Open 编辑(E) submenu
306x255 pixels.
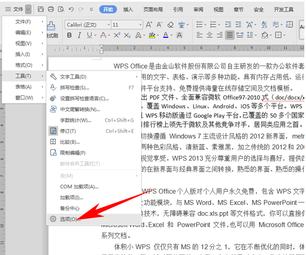[x=24, y=32]
